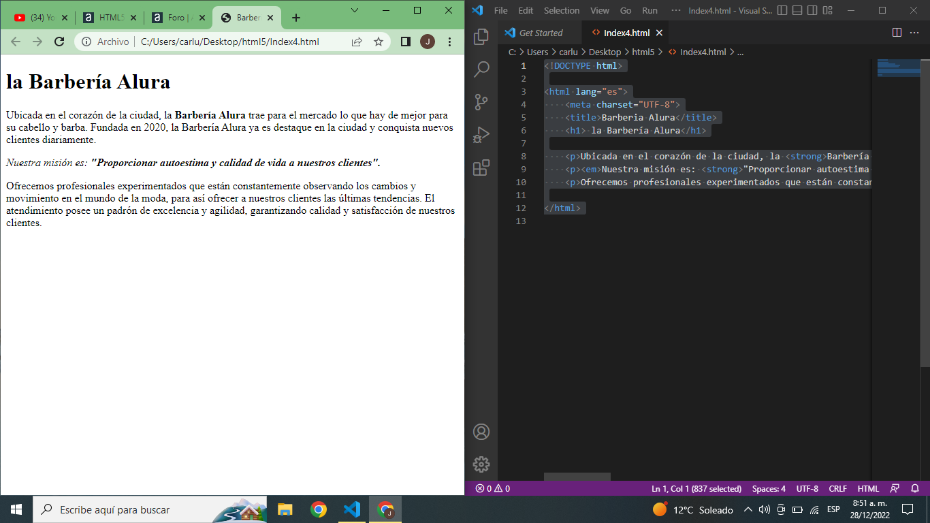View site information for Archivo
The height and width of the screenshot is (523, 930).
coord(106,42)
